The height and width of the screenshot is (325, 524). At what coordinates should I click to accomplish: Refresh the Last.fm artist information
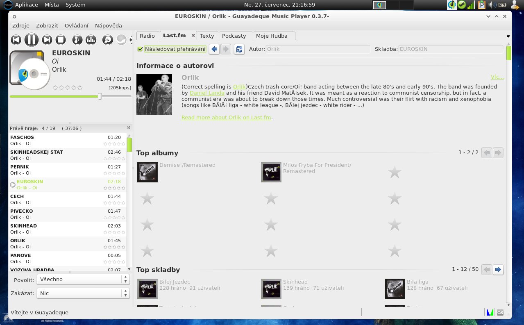point(239,49)
